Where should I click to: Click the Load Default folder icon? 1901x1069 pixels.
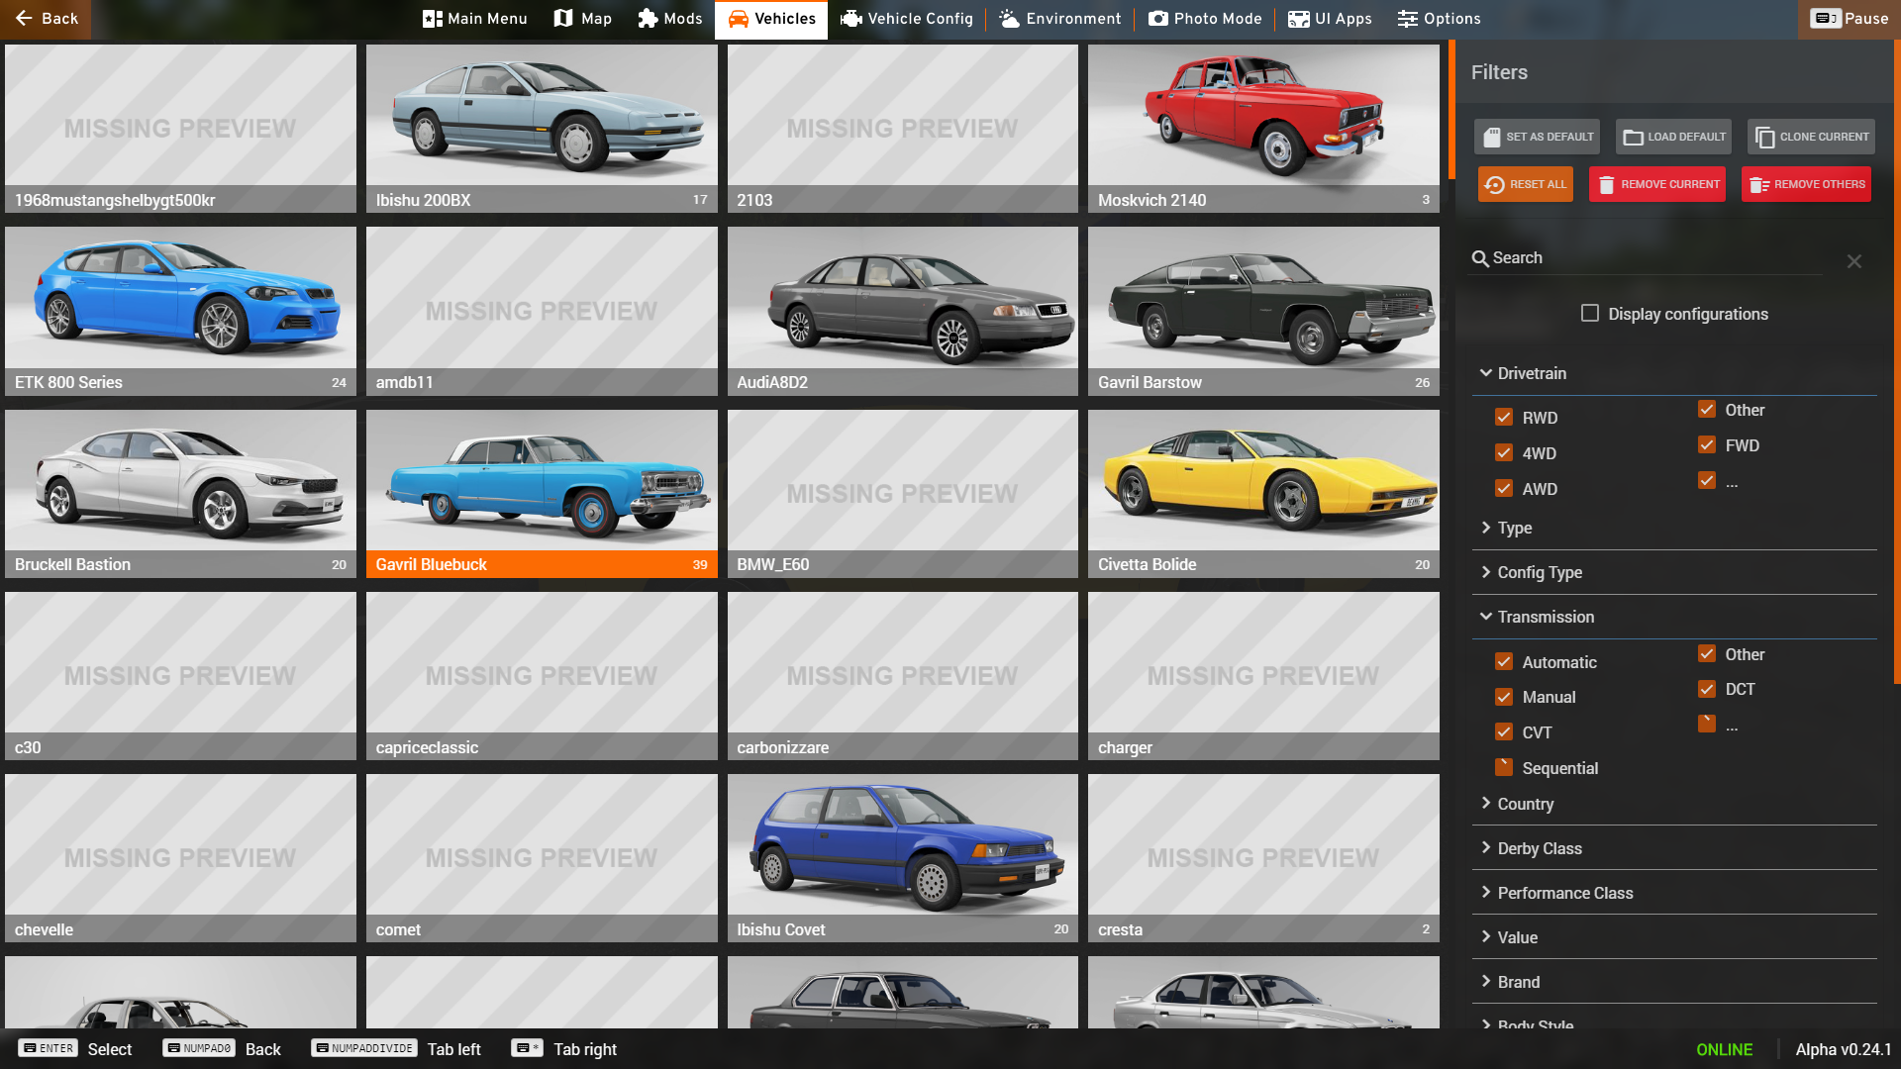coord(1634,137)
